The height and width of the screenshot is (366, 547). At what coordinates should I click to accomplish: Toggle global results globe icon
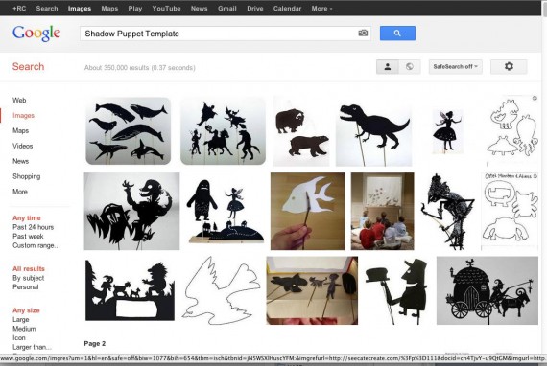point(410,66)
